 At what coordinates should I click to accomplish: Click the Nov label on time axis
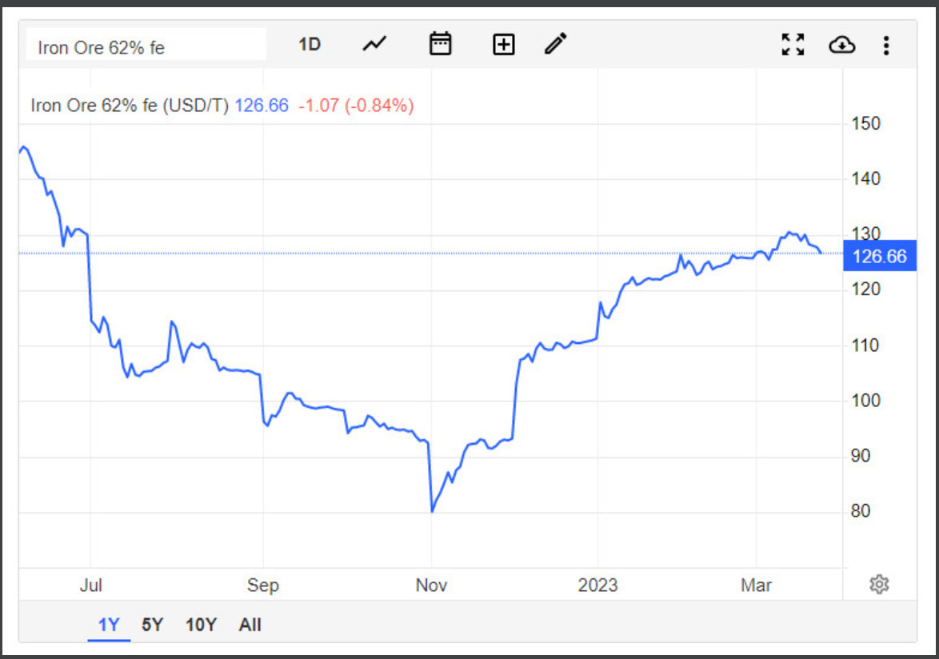click(431, 585)
